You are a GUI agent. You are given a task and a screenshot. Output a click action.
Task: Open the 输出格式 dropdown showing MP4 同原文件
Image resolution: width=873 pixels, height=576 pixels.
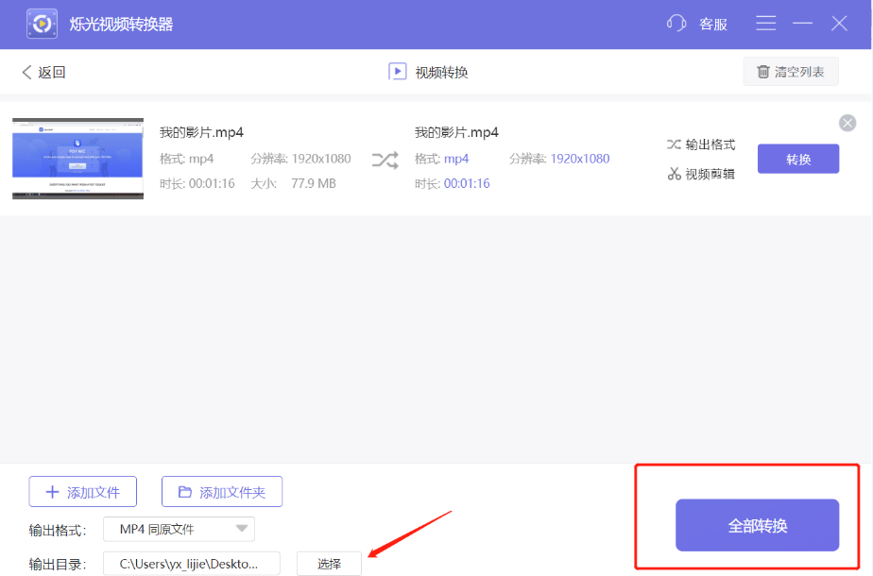(178, 529)
